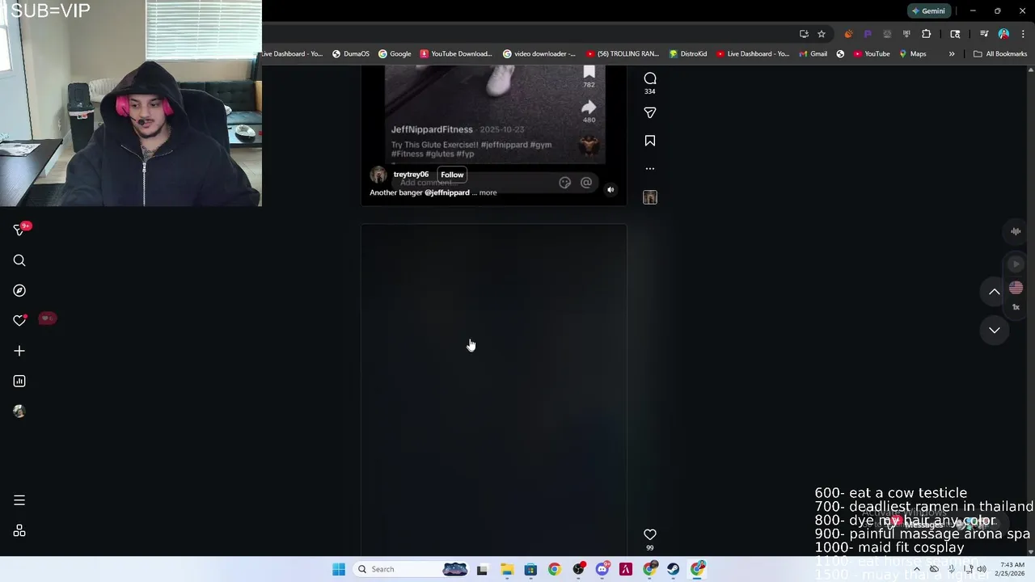Open the @jeffnippard mention in the caption

click(x=447, y=192)
